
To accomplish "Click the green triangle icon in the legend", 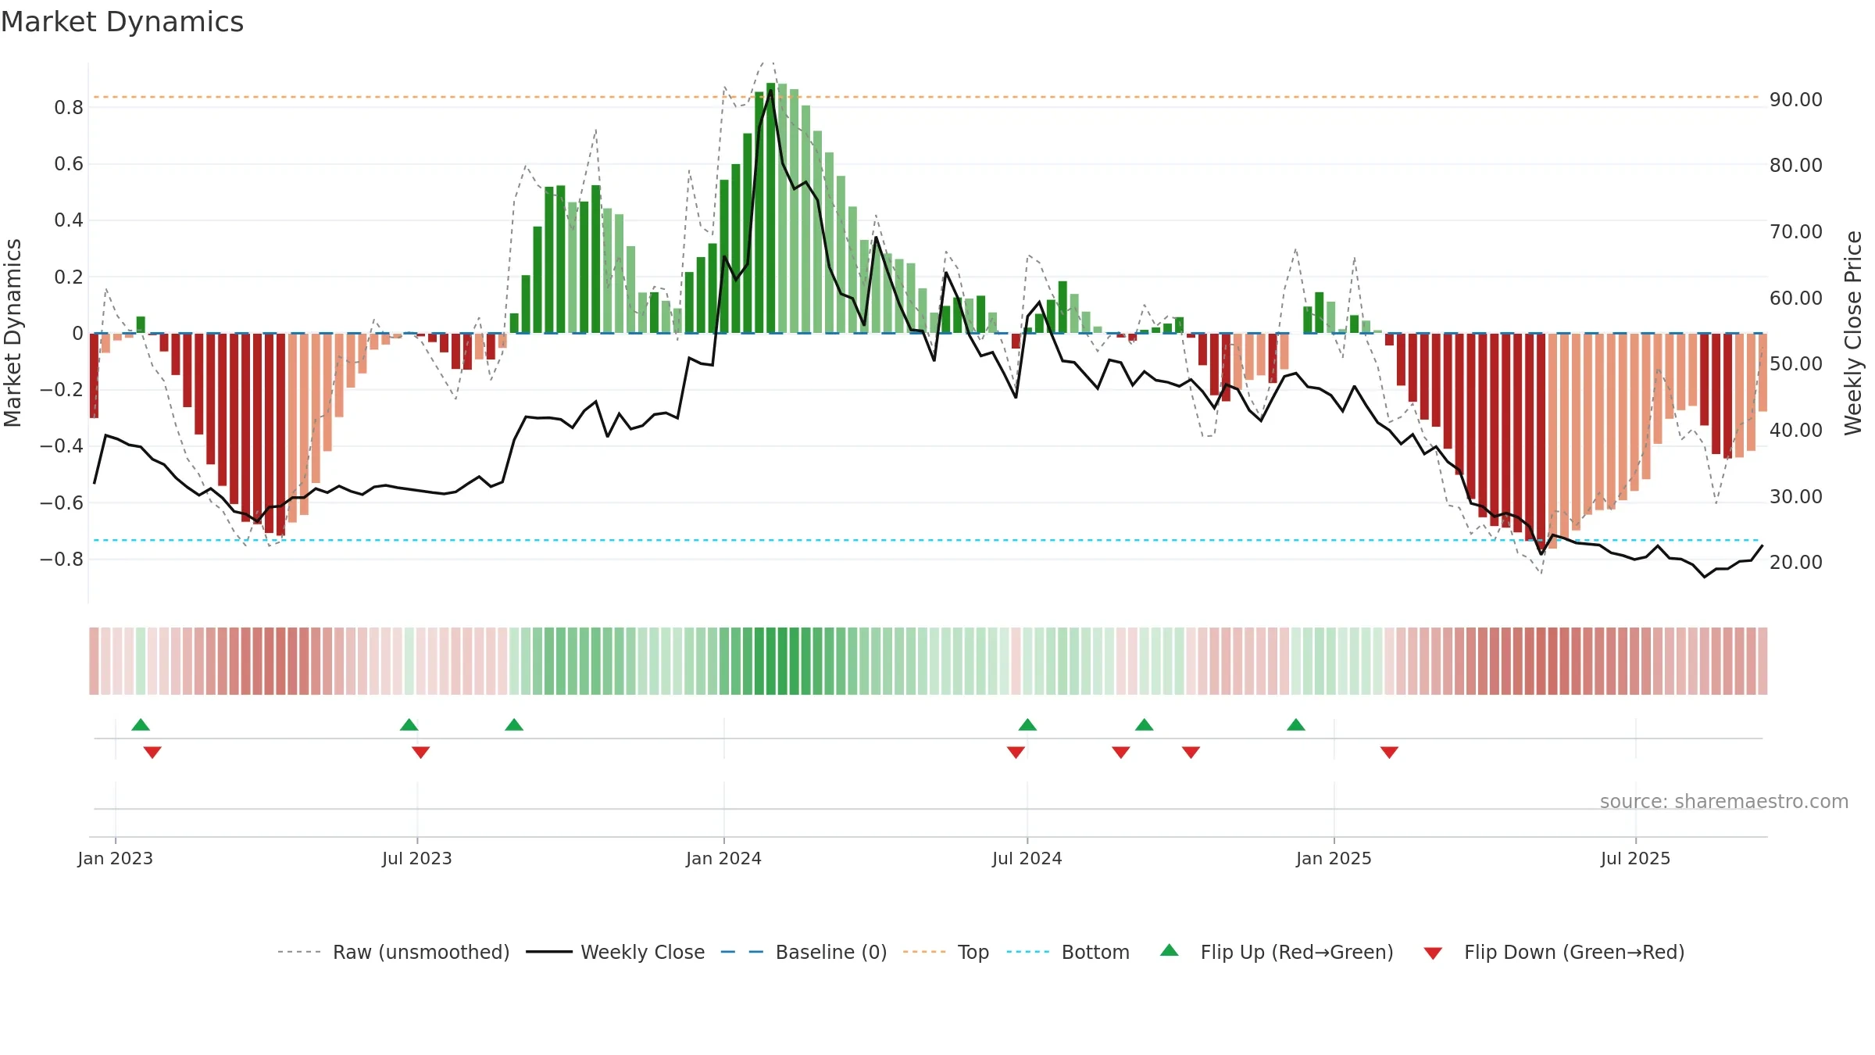I will (x=1170, y=950).
